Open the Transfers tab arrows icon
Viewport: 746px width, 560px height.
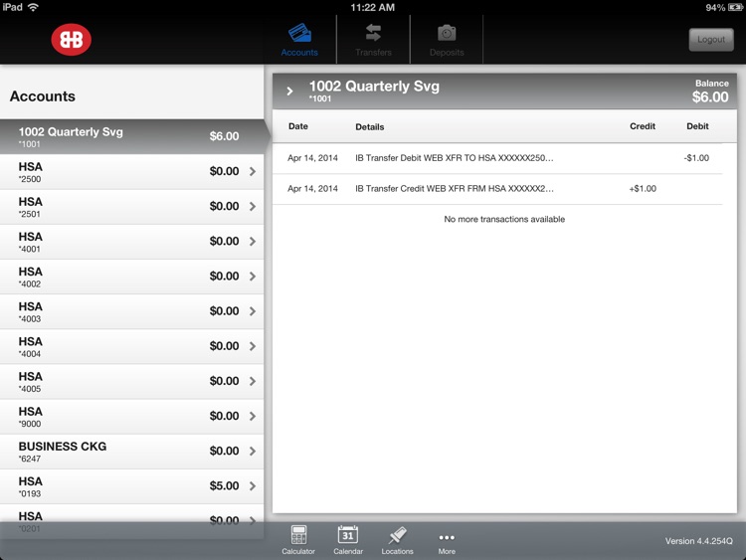[373, 33]
